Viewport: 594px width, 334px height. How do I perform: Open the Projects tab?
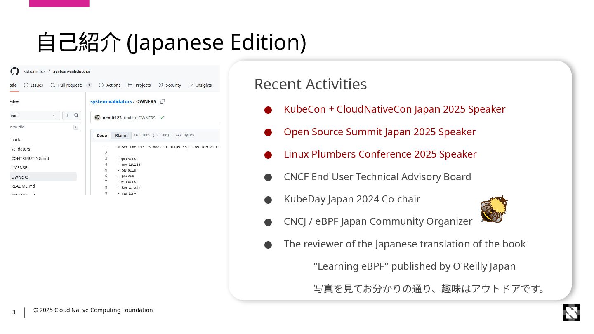pyautogui.click(x=139, y=85)
